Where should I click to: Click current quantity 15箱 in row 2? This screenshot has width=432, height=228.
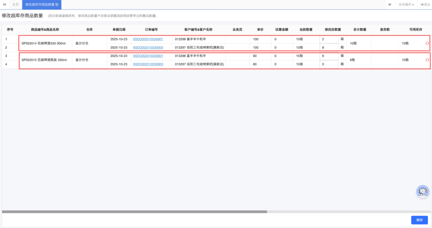point(300,47)
